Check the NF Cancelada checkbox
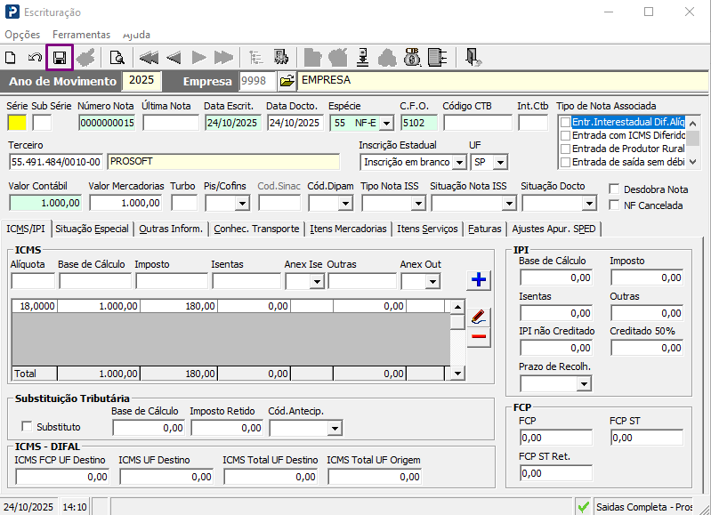Viewport: 711px width, 515px height. click(x=615, y=205)
